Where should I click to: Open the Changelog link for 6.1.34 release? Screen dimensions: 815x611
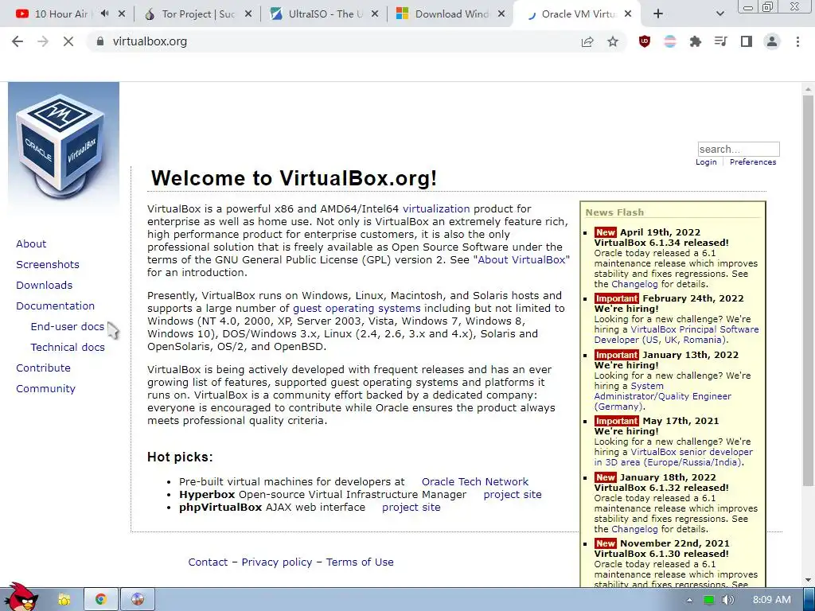pos(634,284)
